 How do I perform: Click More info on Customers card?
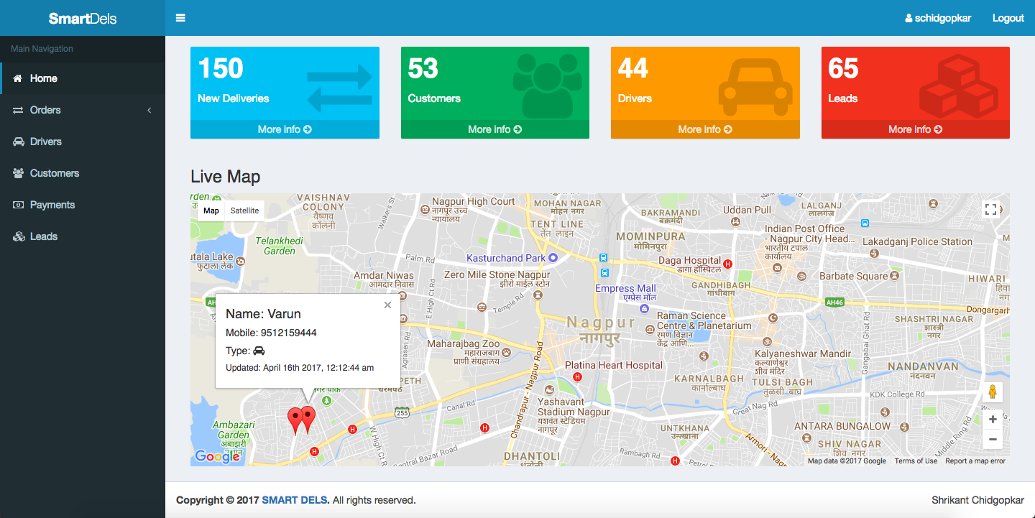(494, 129)
